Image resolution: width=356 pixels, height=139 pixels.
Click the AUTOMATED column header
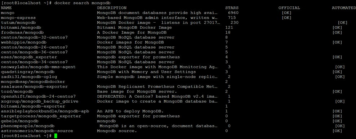coord(344,8)
